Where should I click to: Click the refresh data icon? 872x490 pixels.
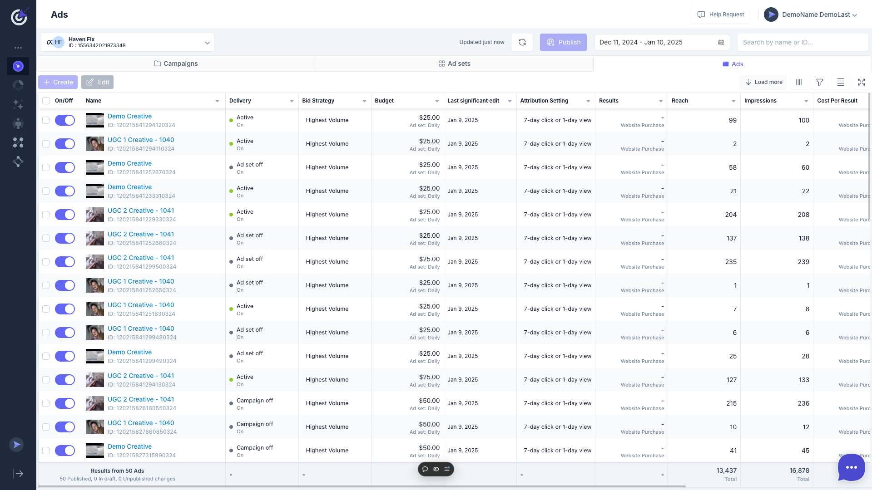click(x=522, y=42)
